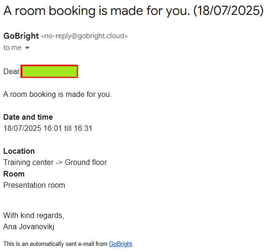Select the "Date and time" heading
This screenshot has width=264, height=252.
tap(28, 117)
